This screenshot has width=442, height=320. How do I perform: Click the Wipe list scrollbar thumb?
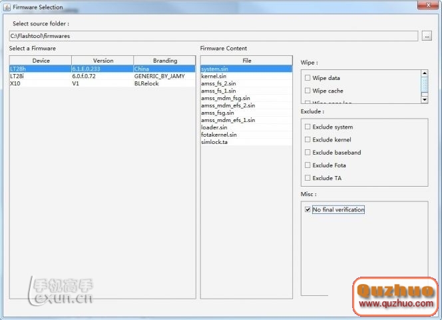pos(425,85)
